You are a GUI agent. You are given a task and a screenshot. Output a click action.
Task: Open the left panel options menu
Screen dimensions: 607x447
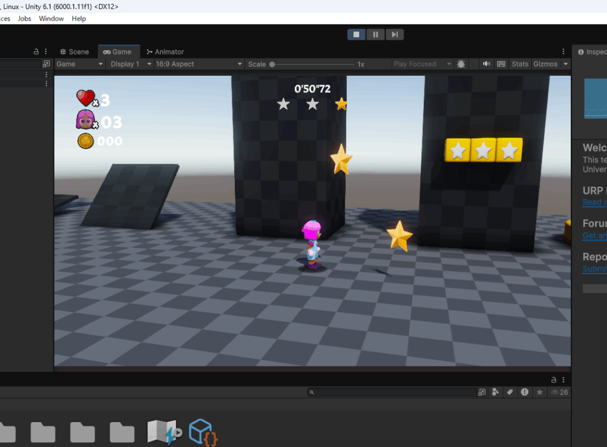46,52
